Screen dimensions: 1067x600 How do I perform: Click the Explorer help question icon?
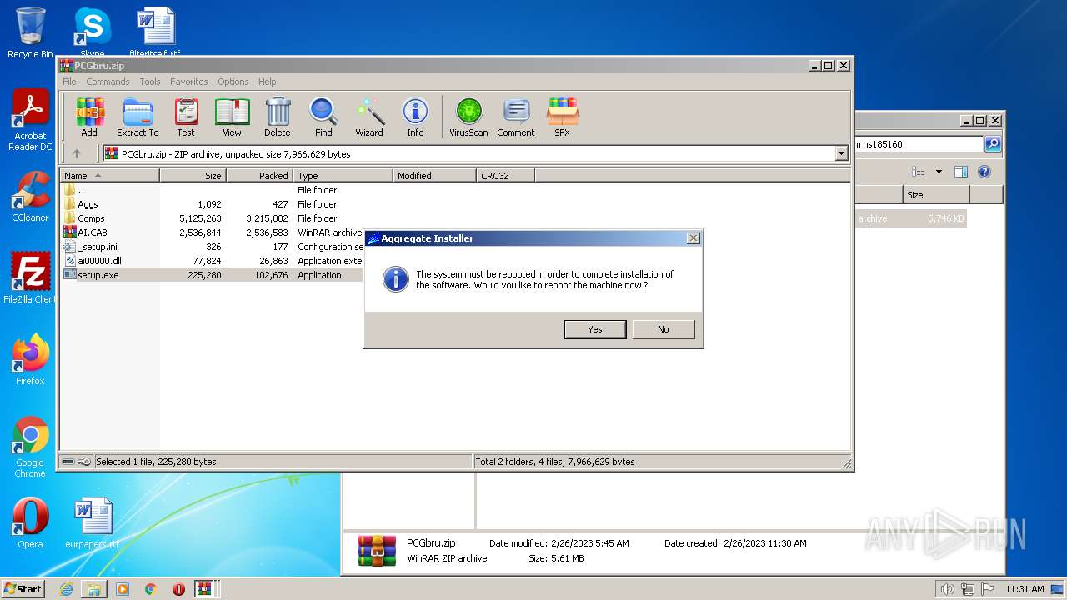pyautogui.click(x=984, y=172)
